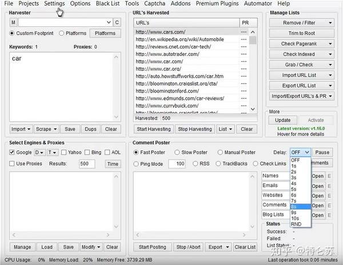Open Grab / Check dropdown
This screenshot has width=343, height=265.
[x=302, y=65]
